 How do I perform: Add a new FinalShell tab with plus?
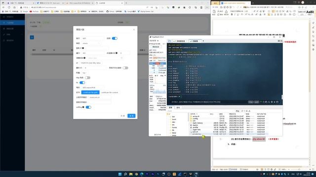click(203, 41)
